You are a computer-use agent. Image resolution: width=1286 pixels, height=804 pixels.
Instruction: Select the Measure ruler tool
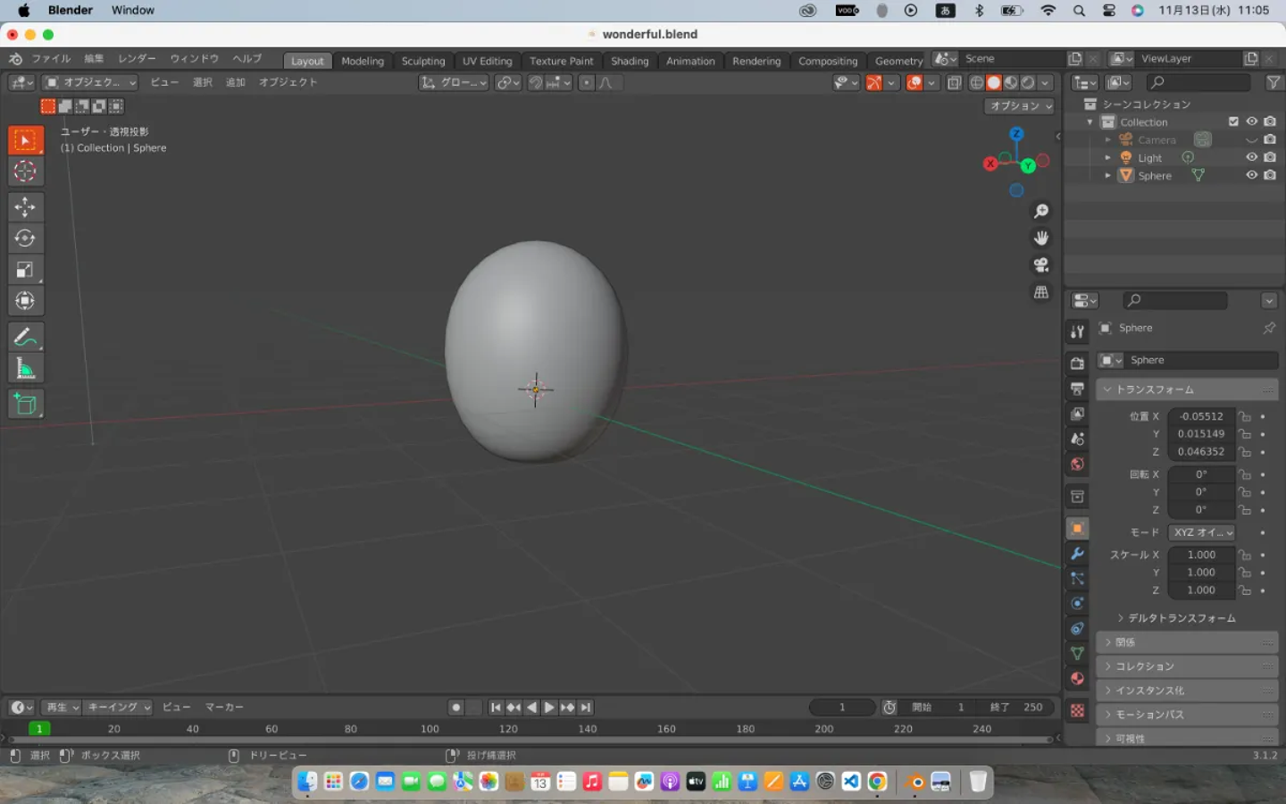[x=25, y=369]
